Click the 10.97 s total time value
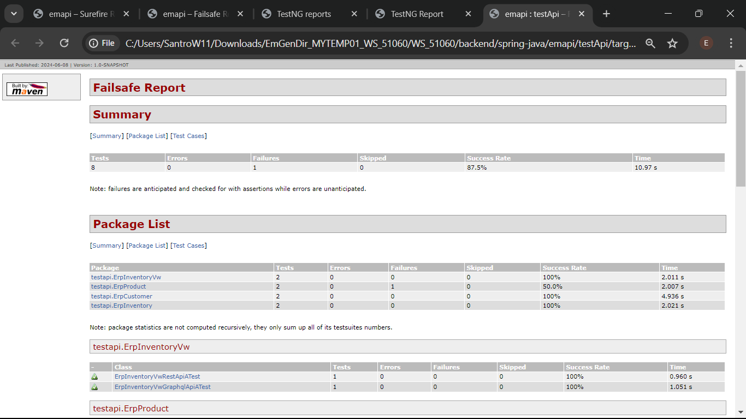This screenshot has width=746, height=419. 646,167
